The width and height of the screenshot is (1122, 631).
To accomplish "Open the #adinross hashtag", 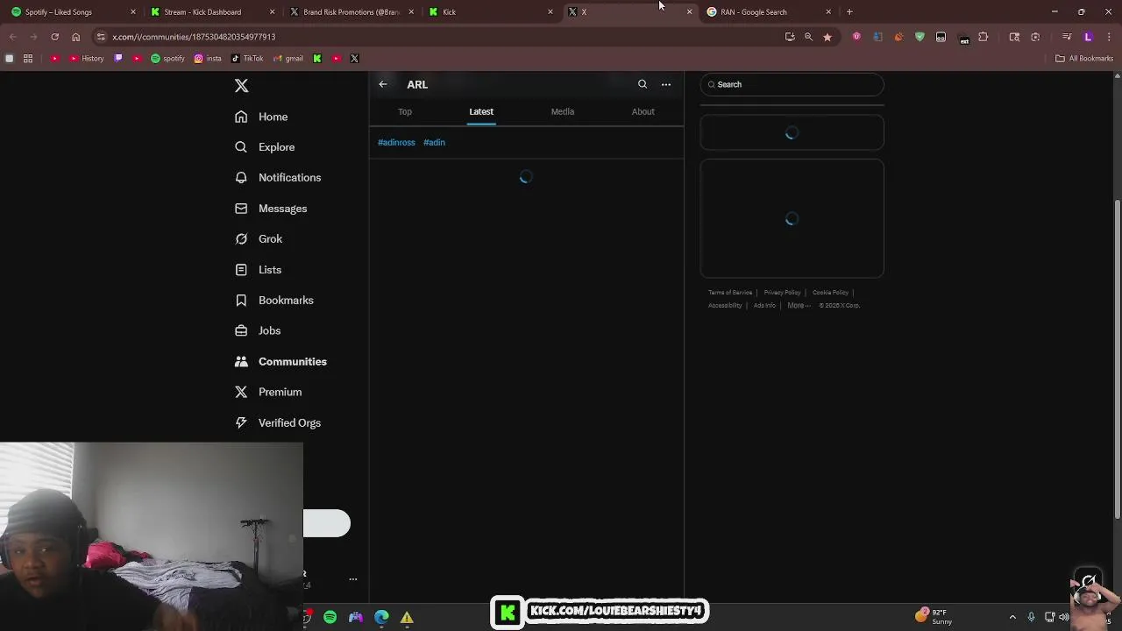I will (396, 142).
